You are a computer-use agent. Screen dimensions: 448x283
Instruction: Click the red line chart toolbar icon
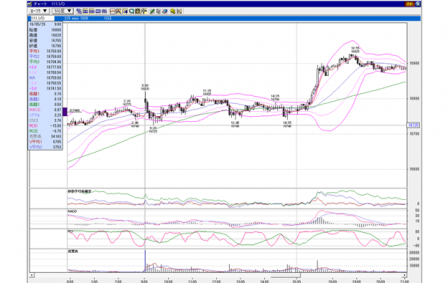point(113,11)
